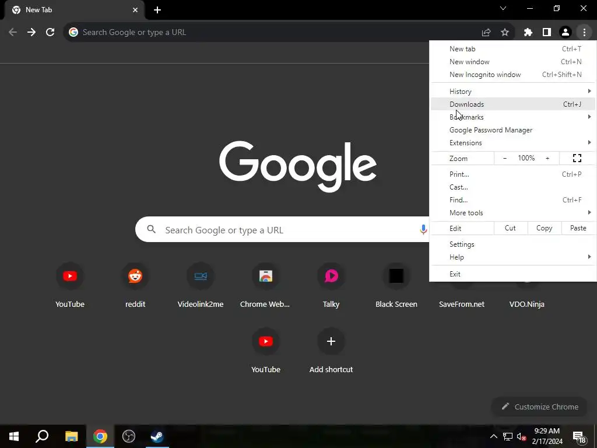Open File Explorer from taskbar
597x448 pixels.
[x=71, y=436]
